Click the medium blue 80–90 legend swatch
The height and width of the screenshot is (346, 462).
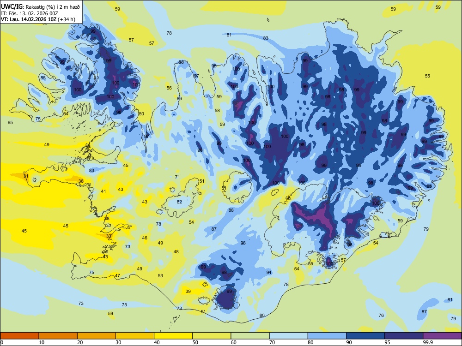click(x=327, y=336)
